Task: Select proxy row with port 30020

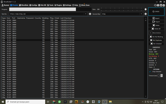Action: point(73,40)
